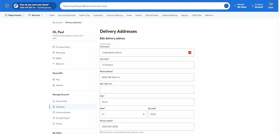Image resolution: width=279 pixels, height=134 pixels.
Task: Click the red password manager icon in First name
Action: coord(190,53)
